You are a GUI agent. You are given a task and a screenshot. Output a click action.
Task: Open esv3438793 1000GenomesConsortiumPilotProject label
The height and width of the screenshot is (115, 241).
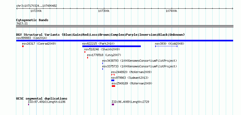139,61
